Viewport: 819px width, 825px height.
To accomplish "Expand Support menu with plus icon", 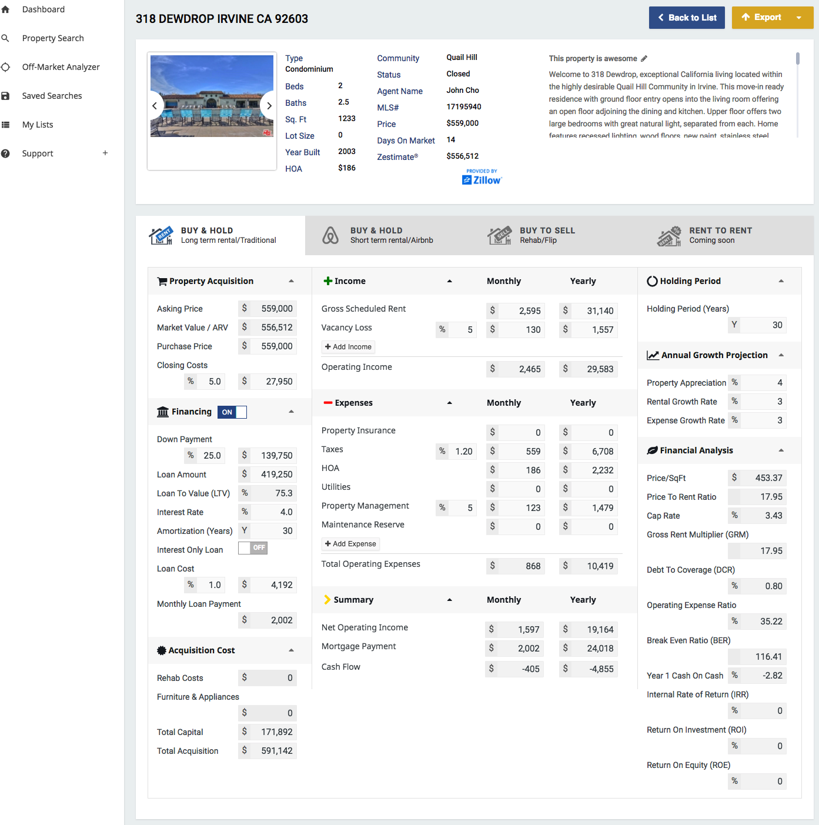I will tap(105, 153).
